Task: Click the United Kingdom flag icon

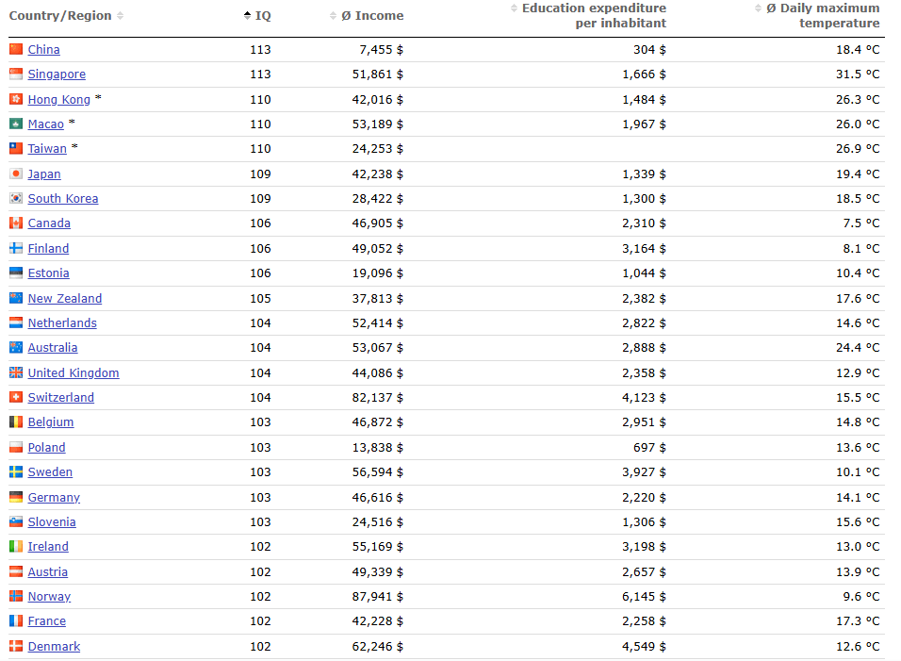Action: tap(15, 372)
